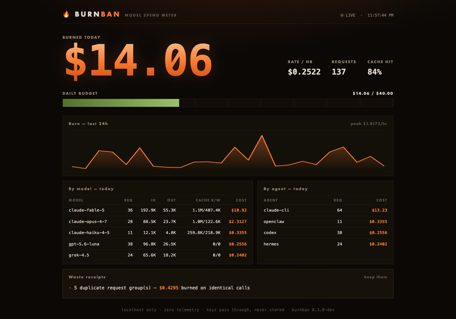Click the 84% cache hit value
Viewport: 456px width, 319px height.
tap(375, 72)
